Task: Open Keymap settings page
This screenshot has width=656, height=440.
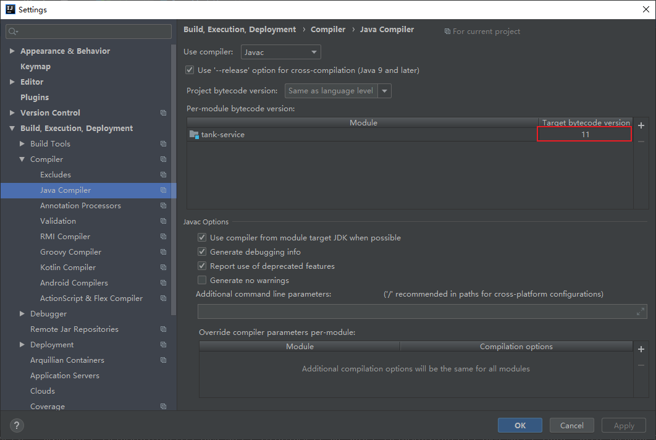Action: coord(36,67)
